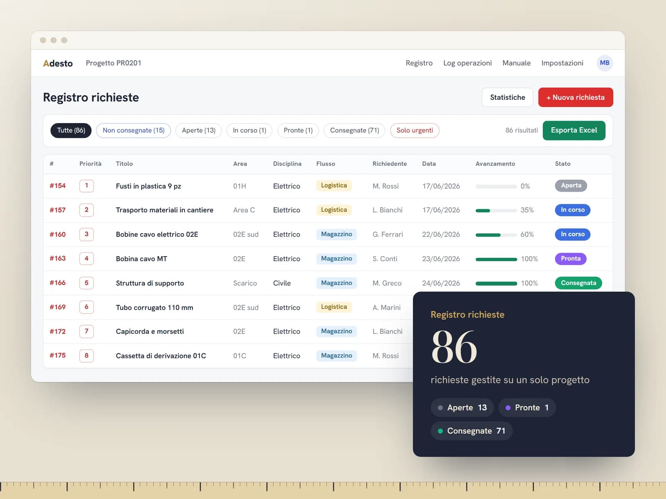Click the Aperte 13 chip in dark card

pos(462,408)
